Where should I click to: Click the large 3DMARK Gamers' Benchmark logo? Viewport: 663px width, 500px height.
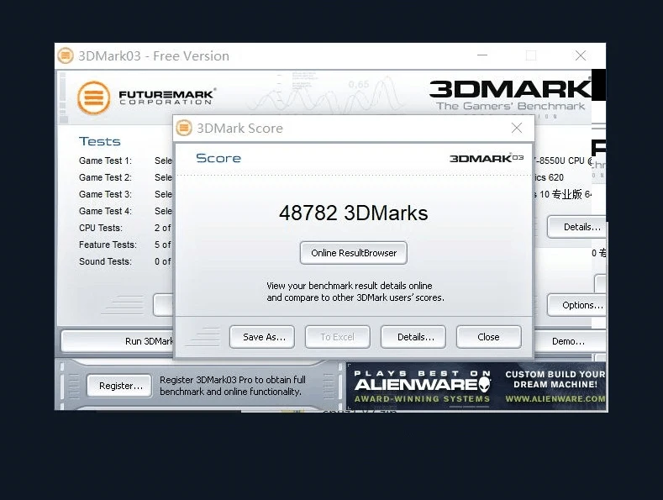tap(510, 92)
